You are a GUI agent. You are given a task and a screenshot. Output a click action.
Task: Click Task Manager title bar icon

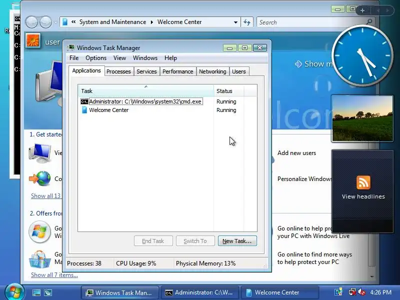coord(70,47)
